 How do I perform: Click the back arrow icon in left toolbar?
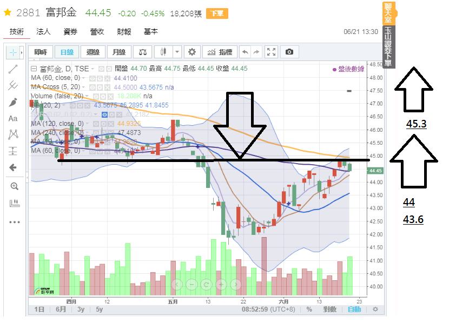[13, 167]
